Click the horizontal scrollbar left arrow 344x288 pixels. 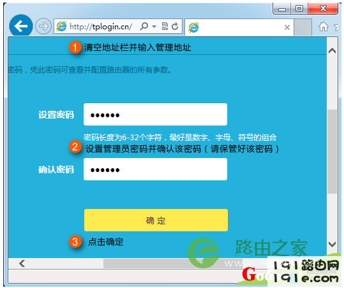point(22,263)
